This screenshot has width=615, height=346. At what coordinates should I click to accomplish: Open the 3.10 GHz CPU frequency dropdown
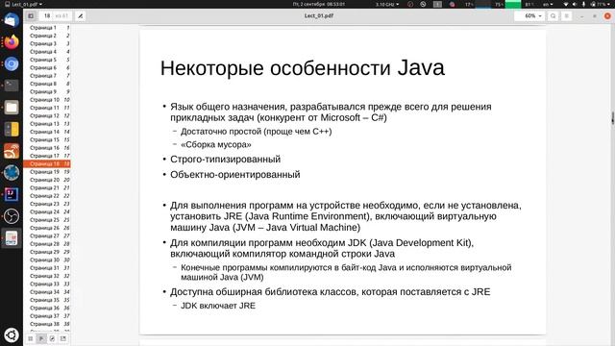coord(387,4)
